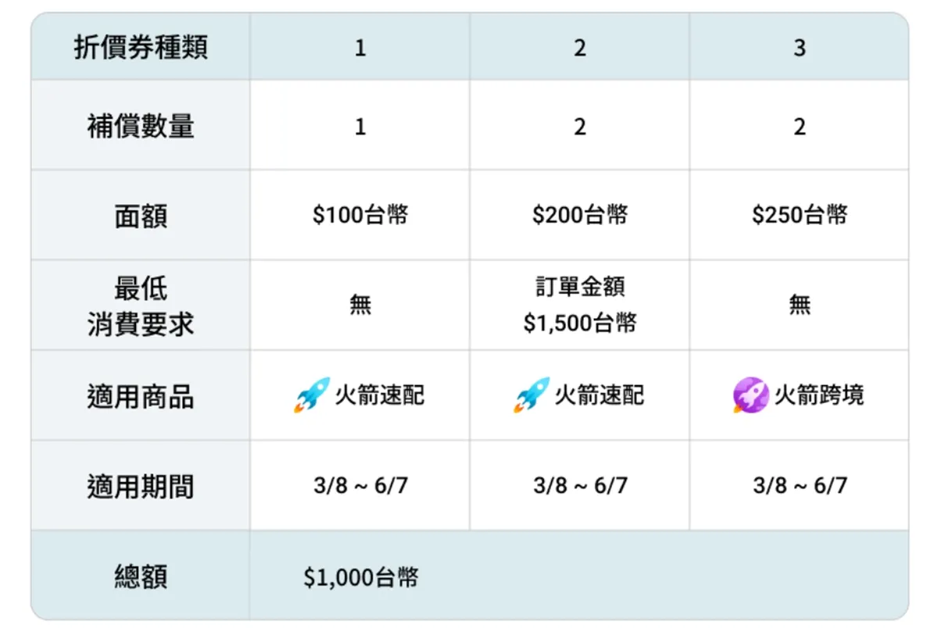
Task: Click the 3/8 ~ 6/7 period under coupon type 3
Action: pyautogui.click(x=800, y=486)
